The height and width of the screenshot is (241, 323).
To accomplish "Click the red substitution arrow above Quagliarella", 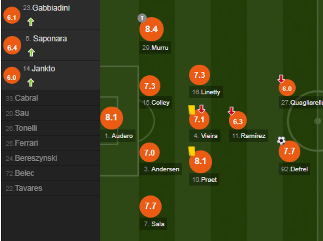I will point(281,79).
